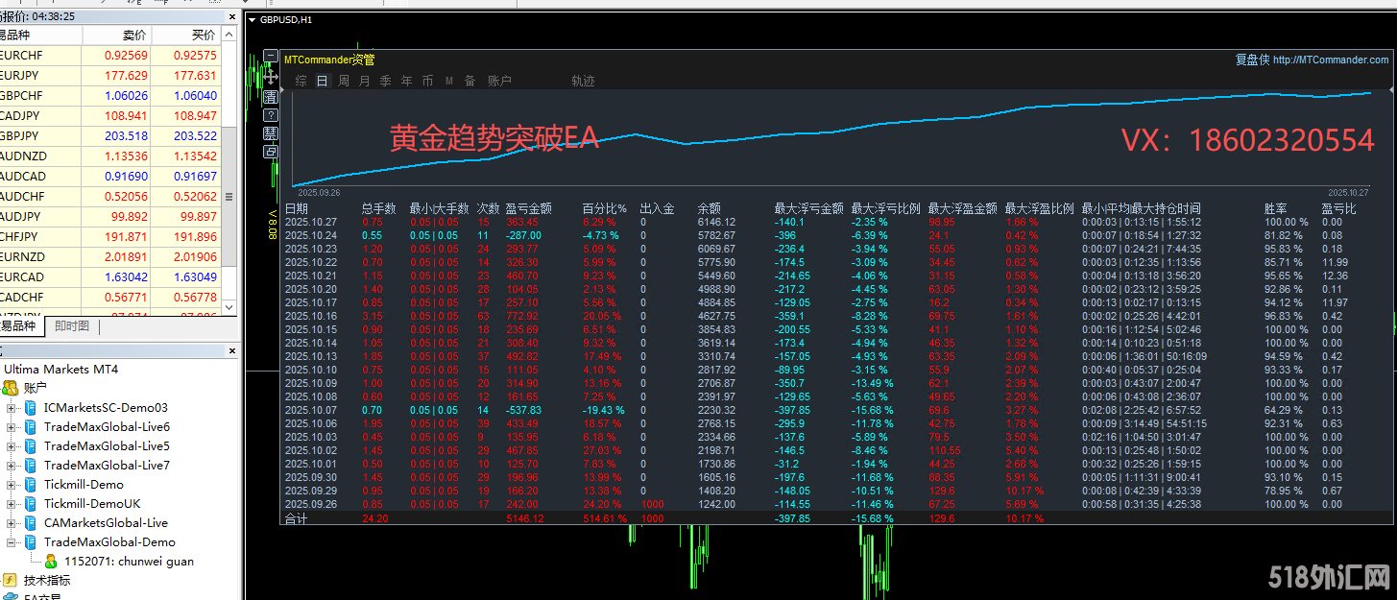The height and width of the screenshot is (600, 1397).
Task: Click the 账户 accounts icon in Navigator
Action: (9, 389)
